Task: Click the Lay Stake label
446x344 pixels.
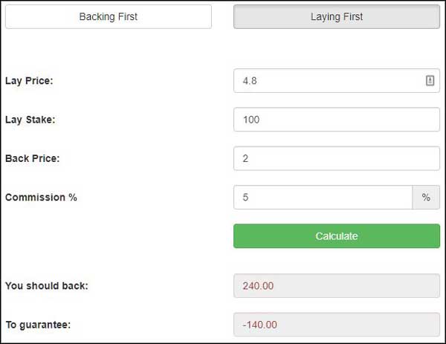Action: point(30,120)
